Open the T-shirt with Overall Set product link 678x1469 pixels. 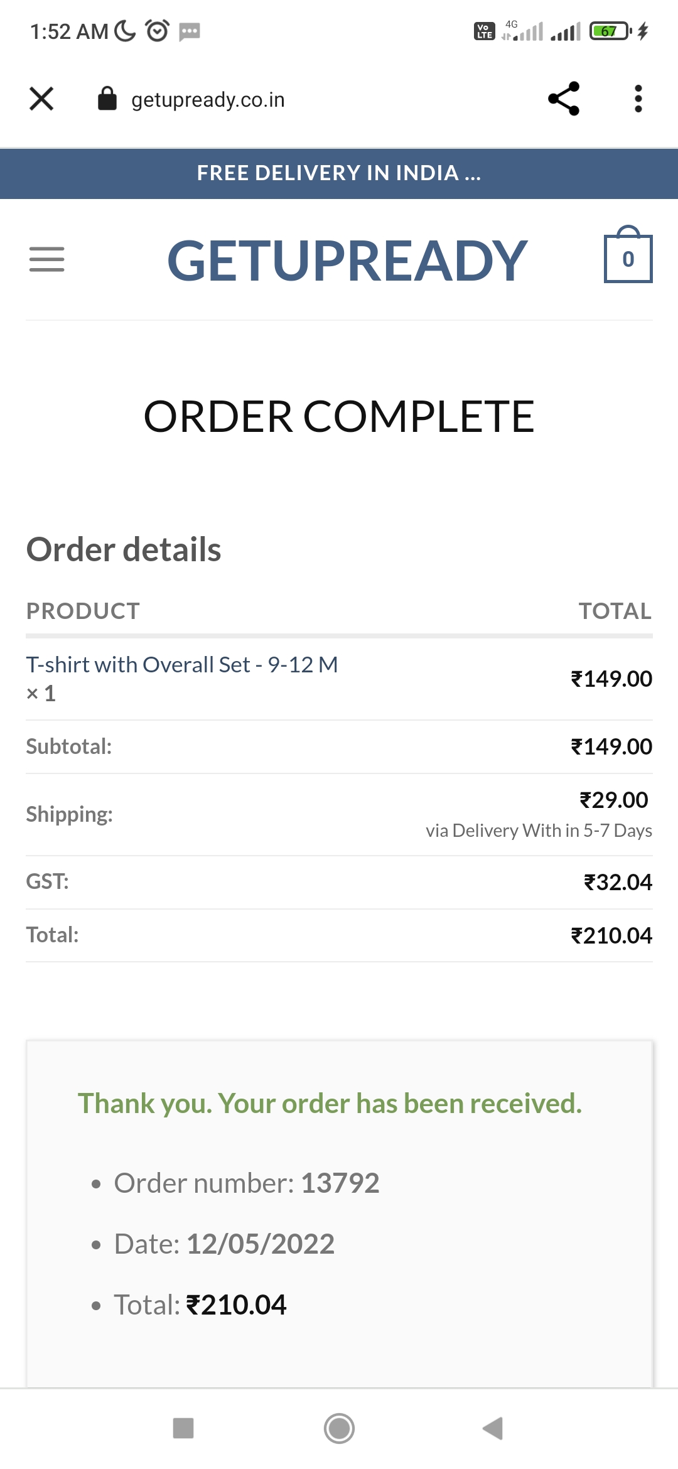click(x=182, y=665)
